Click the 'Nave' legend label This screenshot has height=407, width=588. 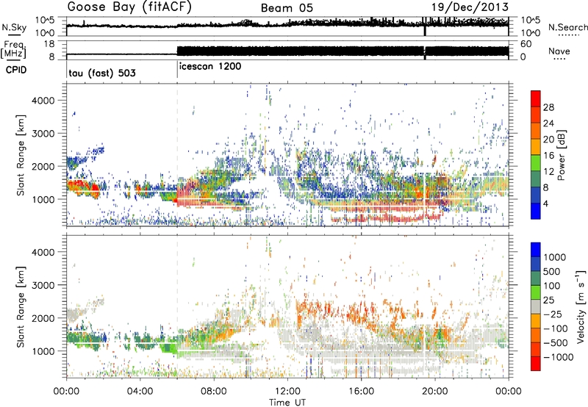(559, 51)
